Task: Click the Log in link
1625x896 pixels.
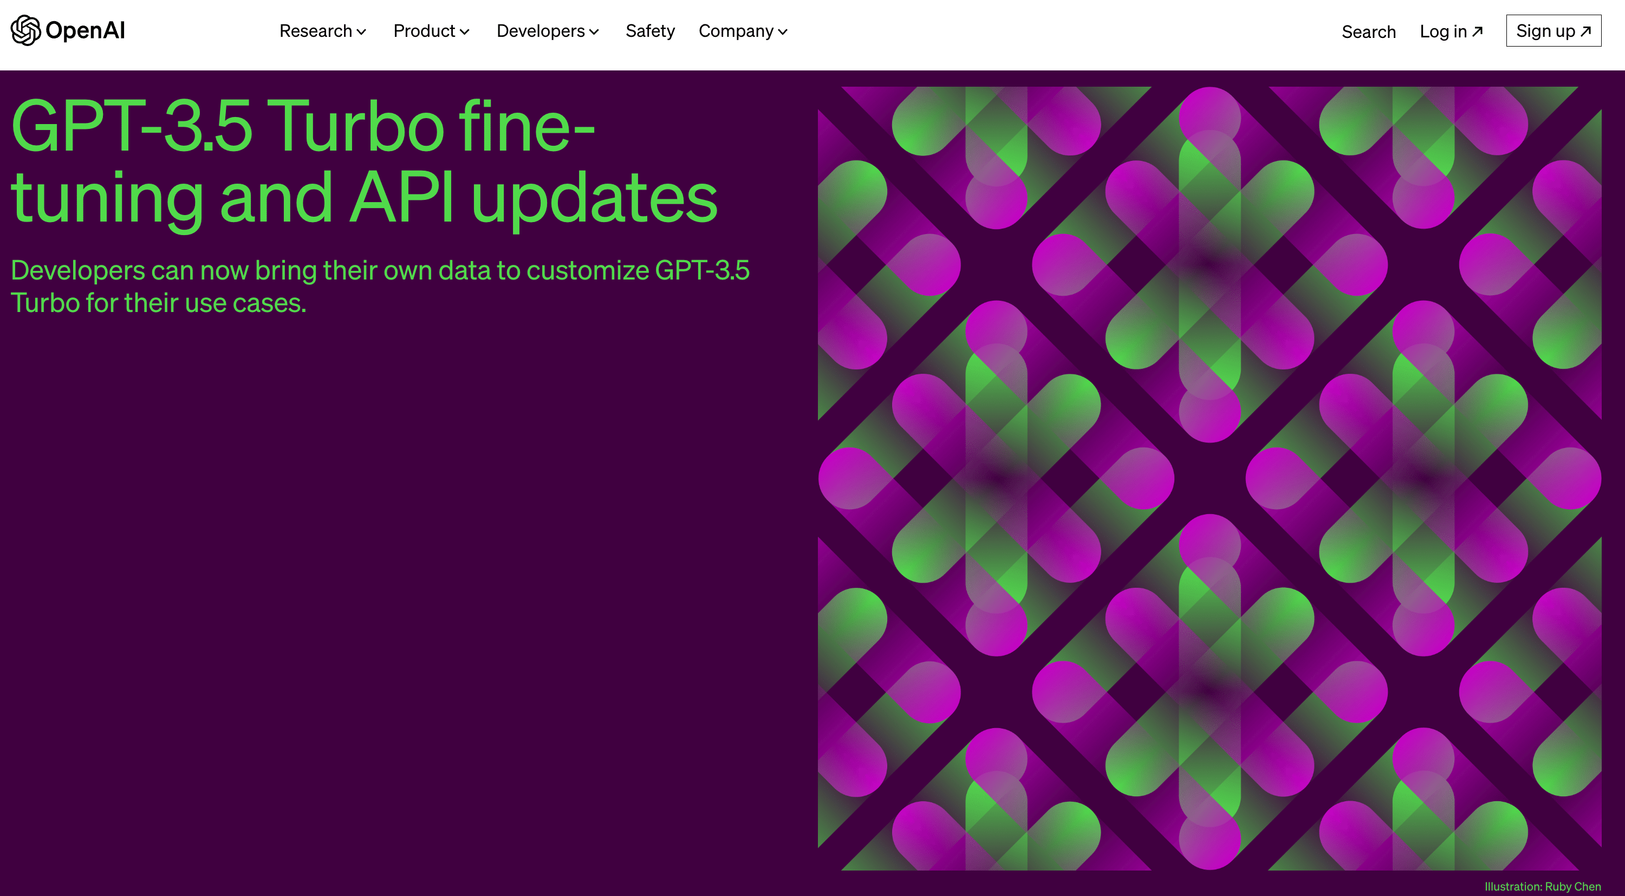Action: pyautogui.click(x=1442, y=31)
